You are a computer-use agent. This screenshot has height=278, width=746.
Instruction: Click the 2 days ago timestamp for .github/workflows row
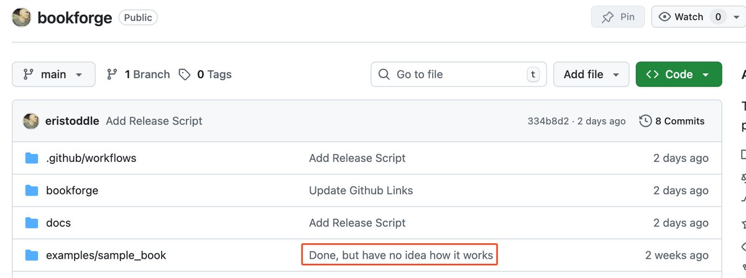[681, 158]
